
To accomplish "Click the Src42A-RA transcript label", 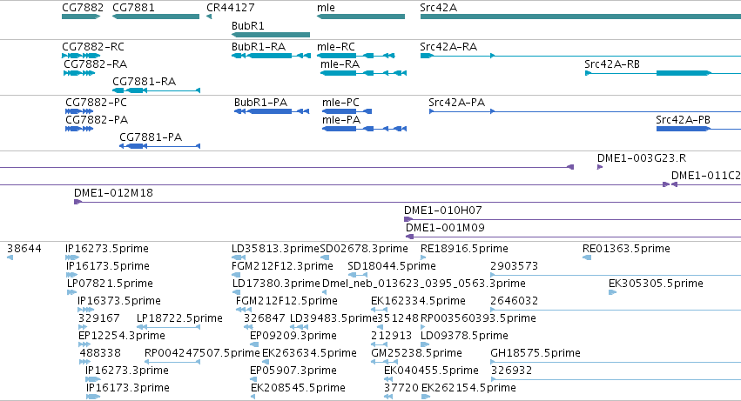I will [448, 47].
